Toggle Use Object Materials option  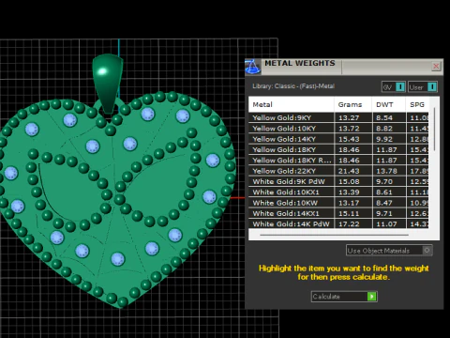[389, 251]
